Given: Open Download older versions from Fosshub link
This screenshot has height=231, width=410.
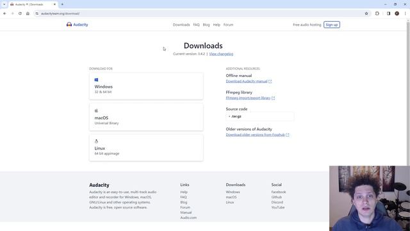Looking at the screenshot, I should [x=255, y=135].
